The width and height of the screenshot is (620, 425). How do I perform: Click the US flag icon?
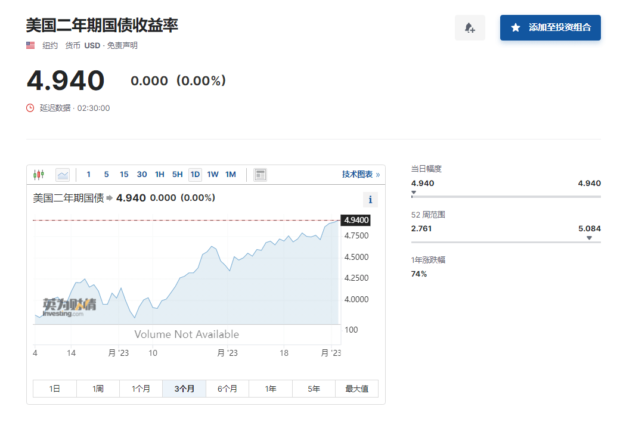(30, 45)
